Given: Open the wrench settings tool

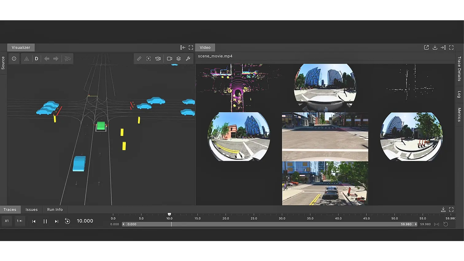Looking at the screenshot, I should pos(188,59).
